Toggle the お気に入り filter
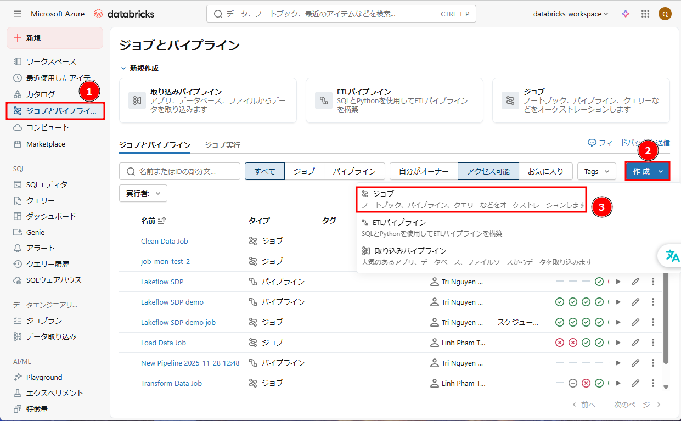The height and width of the screenshot is (421, 681). (545, 171)
